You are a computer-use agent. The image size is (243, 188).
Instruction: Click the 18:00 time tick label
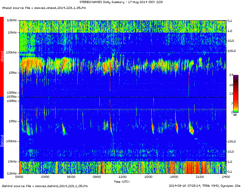[x=174, y=177]
